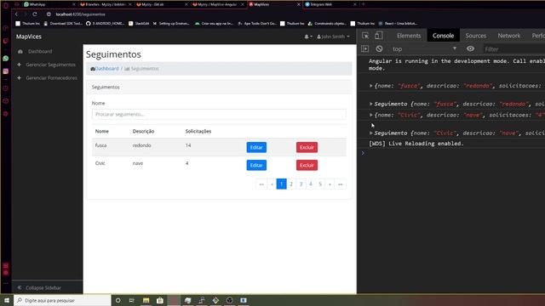Open File Explorer from the taskbar
This screenshot has width=545, height=306.
146,300
